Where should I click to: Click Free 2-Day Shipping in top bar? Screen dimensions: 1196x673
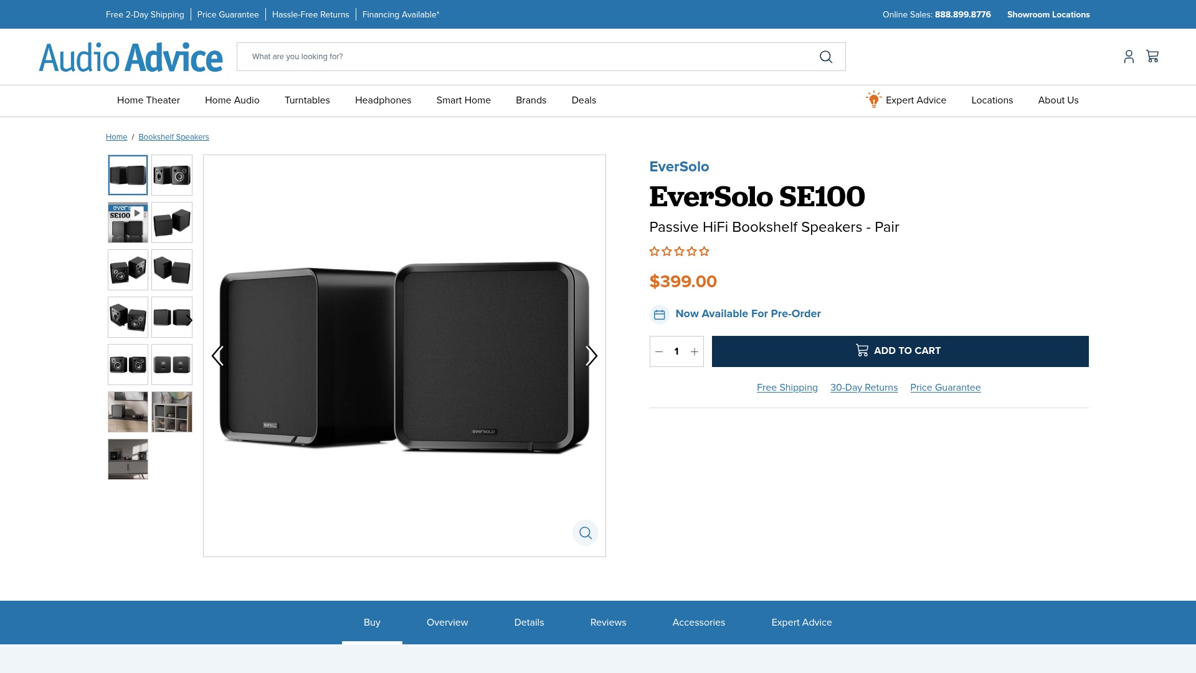tap(145, 14)
